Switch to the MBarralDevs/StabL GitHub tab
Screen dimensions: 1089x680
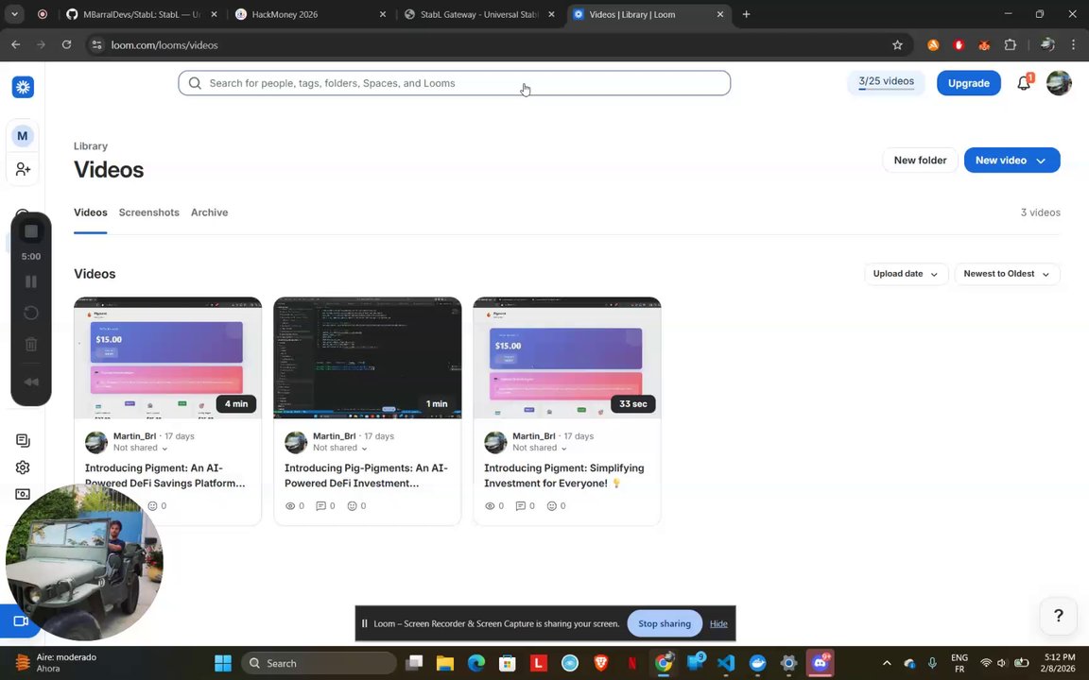coord(142,14)
